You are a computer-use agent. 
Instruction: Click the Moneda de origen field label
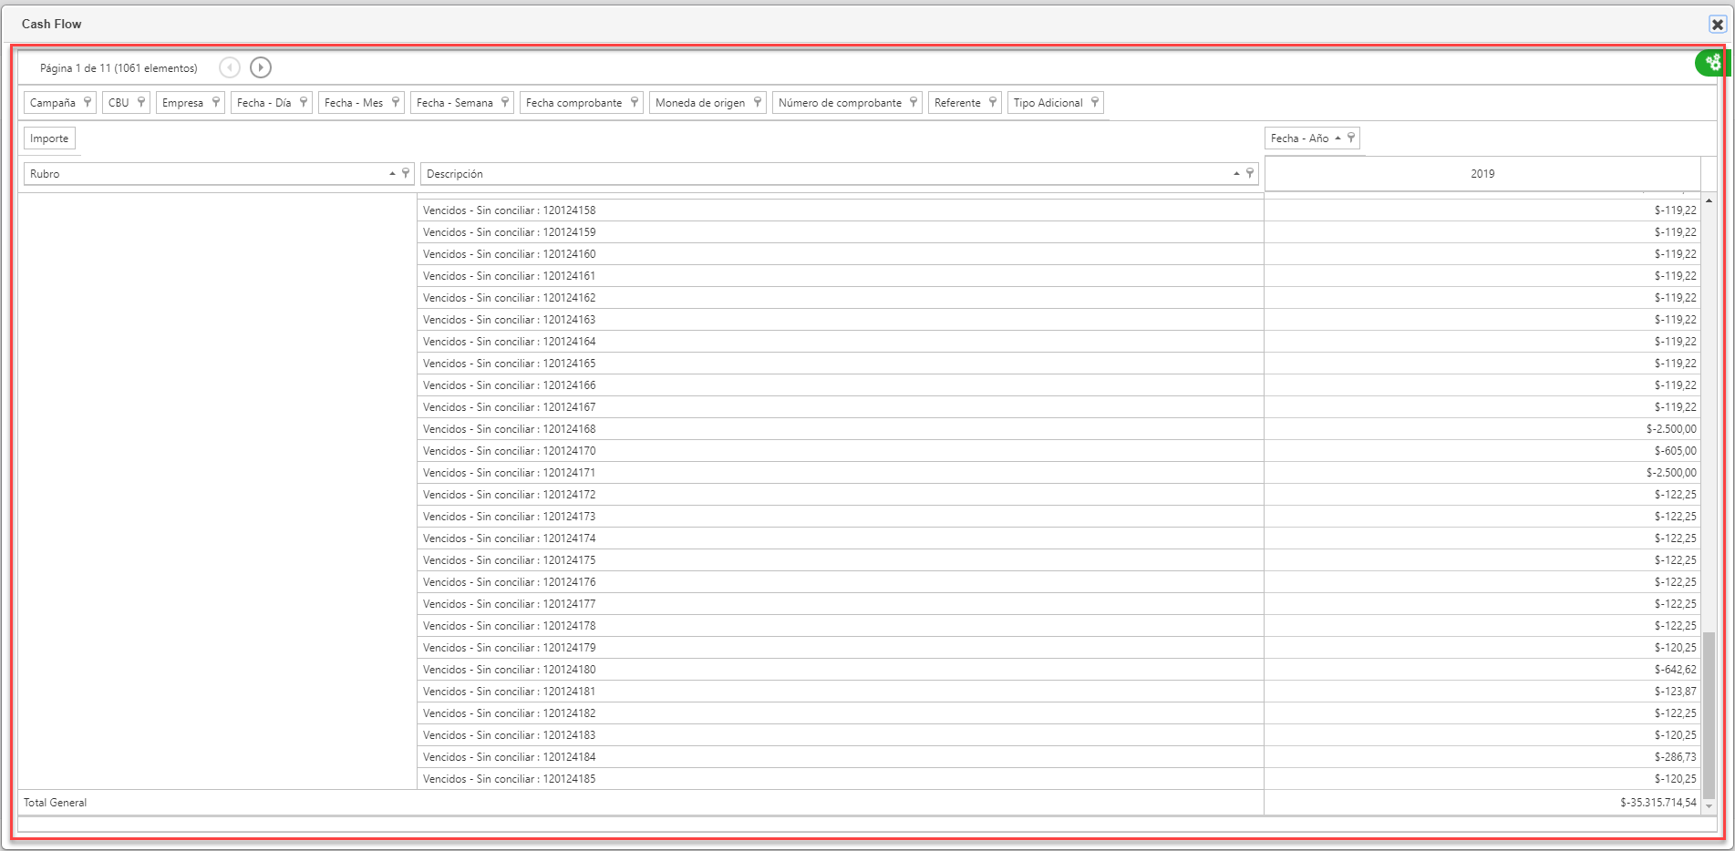[700, 103]
